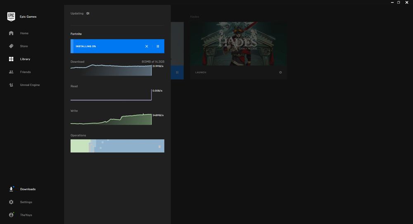Click the Operations chunk map
This screenshot has width=413, height=224.
point(117,146)
